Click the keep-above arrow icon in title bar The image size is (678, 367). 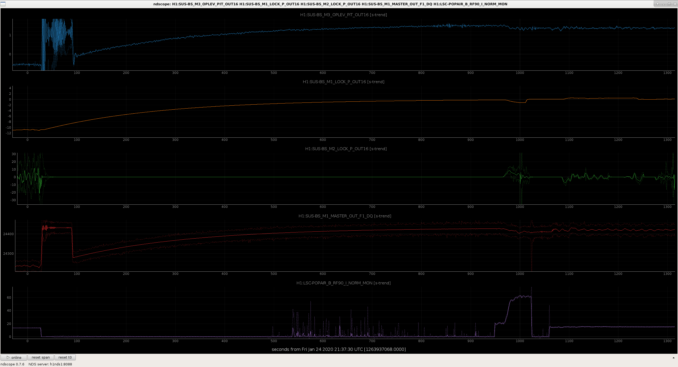coord(657,4)
